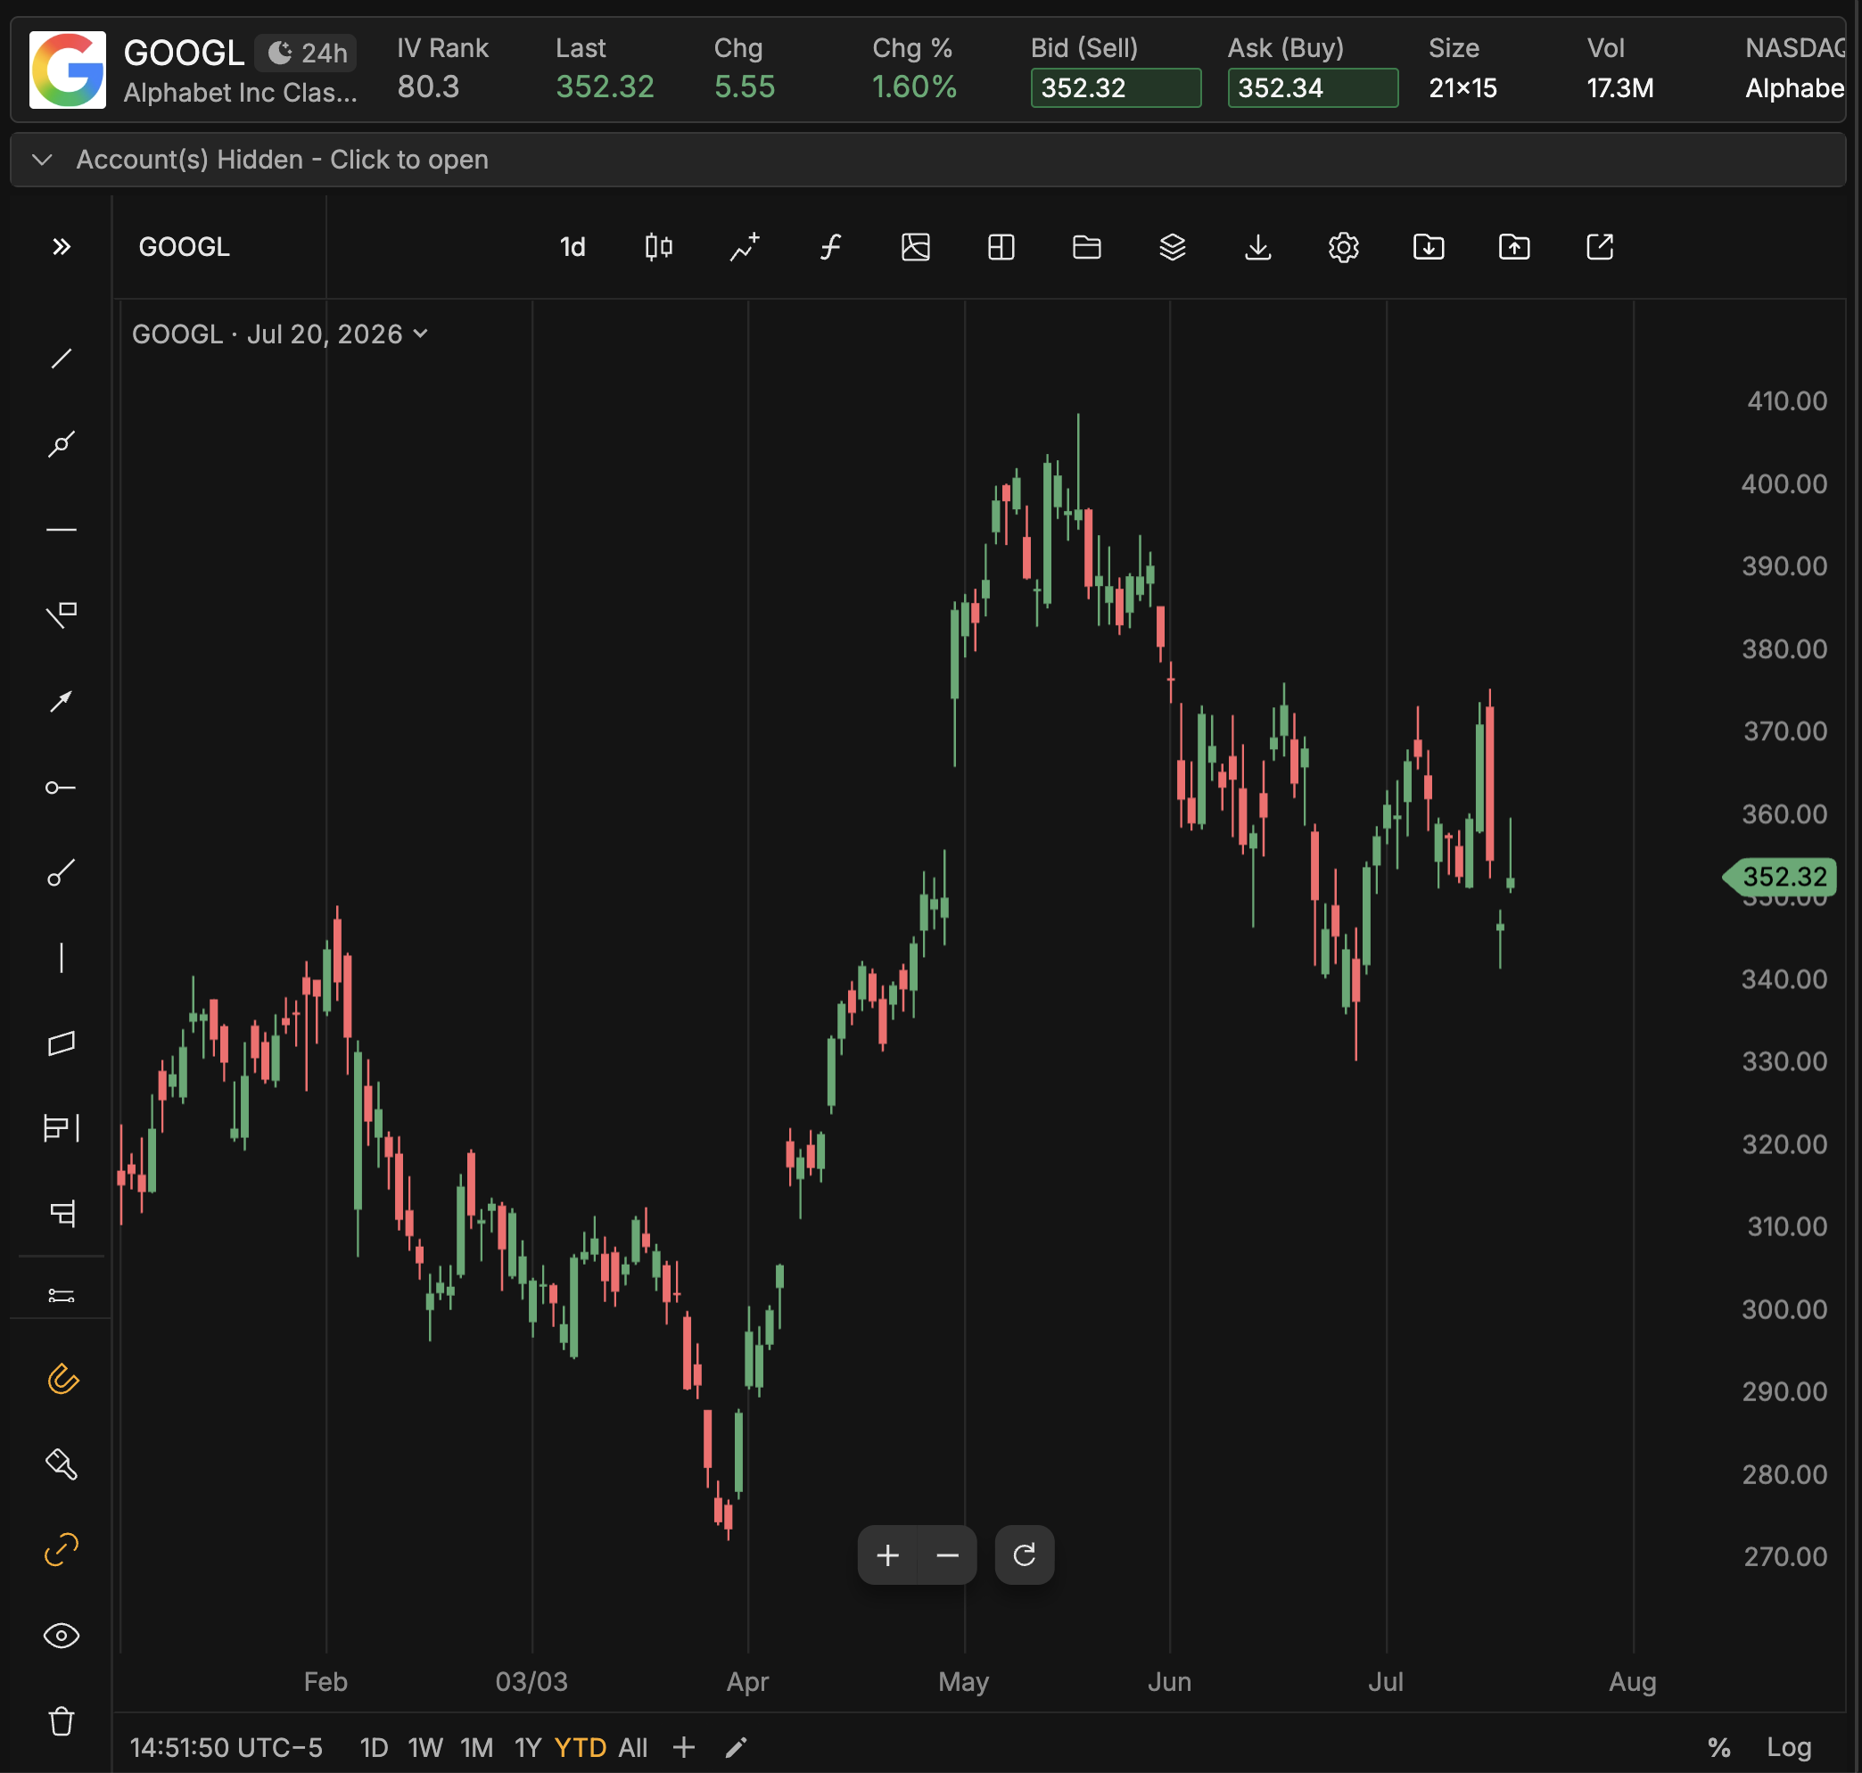Pop out chart in new window
The image size is (1862, 1773).
[1599, 248]
